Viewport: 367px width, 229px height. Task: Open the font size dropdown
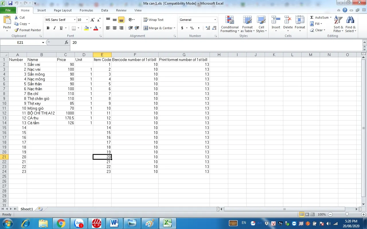[87, 20]
